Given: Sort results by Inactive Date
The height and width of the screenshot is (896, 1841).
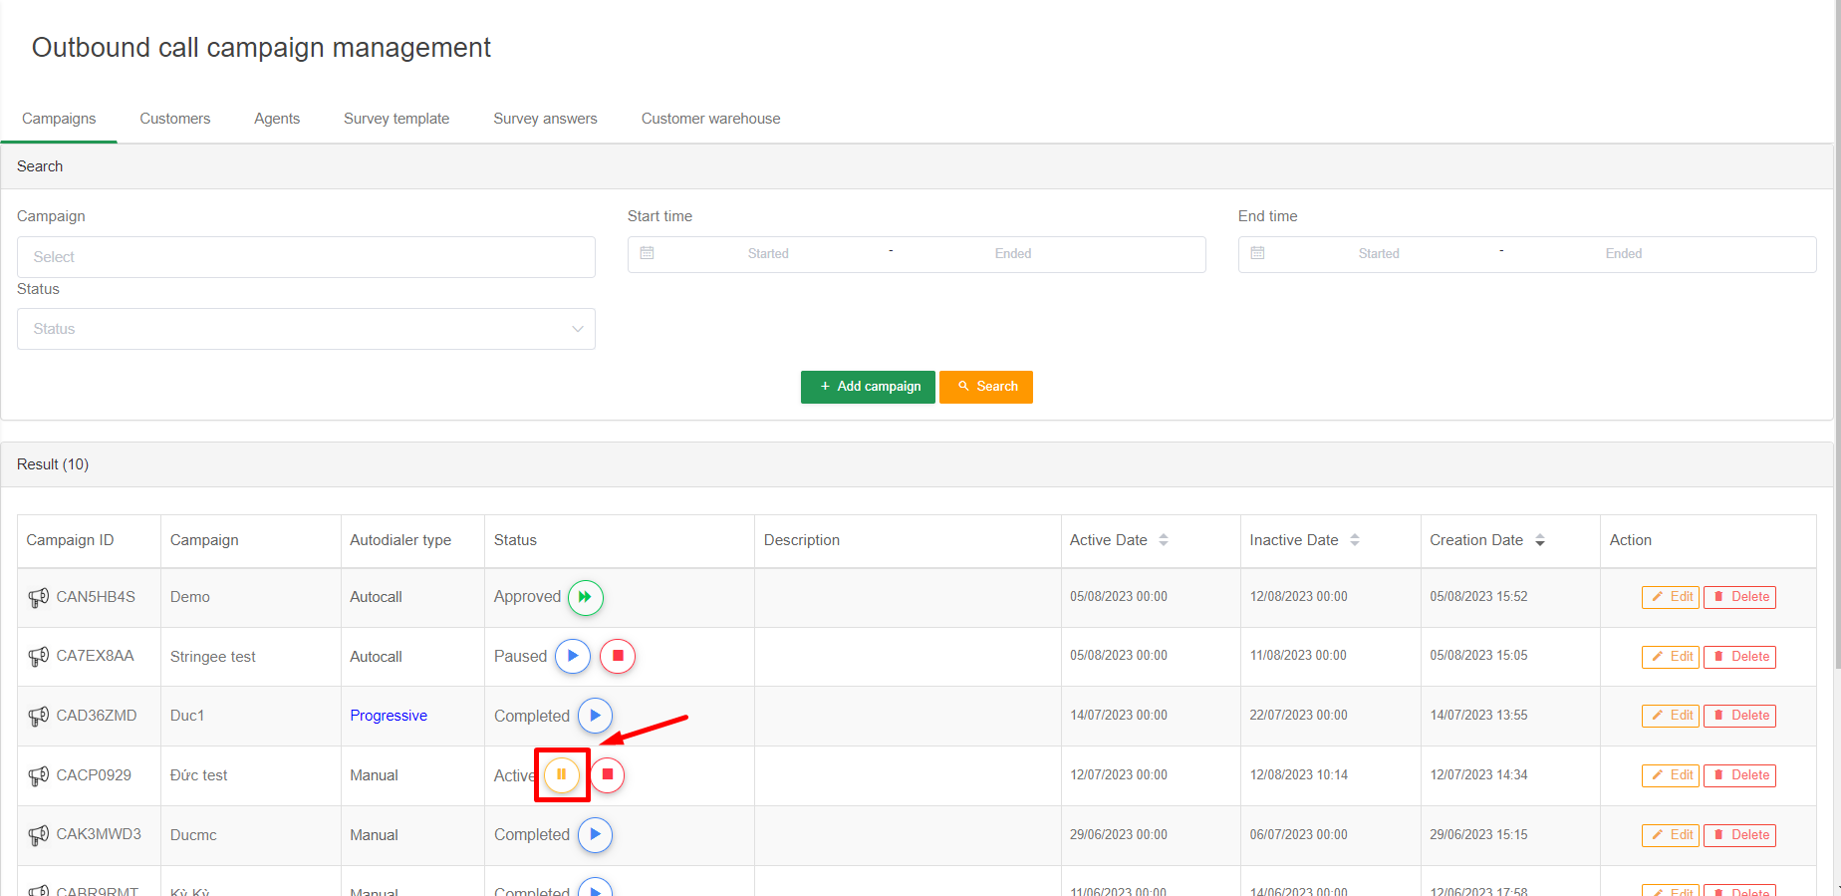Looking at the screenshot, I should tap(1354, 540).
